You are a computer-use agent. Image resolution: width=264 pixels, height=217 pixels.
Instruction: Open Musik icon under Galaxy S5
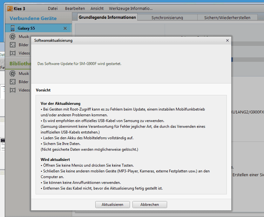(13, 36)
